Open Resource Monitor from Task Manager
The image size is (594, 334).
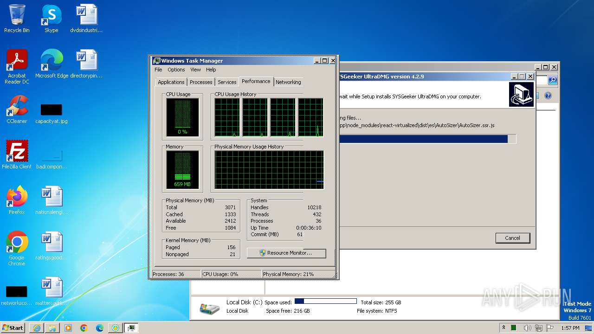pyautogui.click(x=286, y=253)
